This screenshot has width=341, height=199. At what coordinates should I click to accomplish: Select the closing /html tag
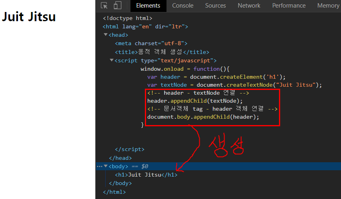114,192
